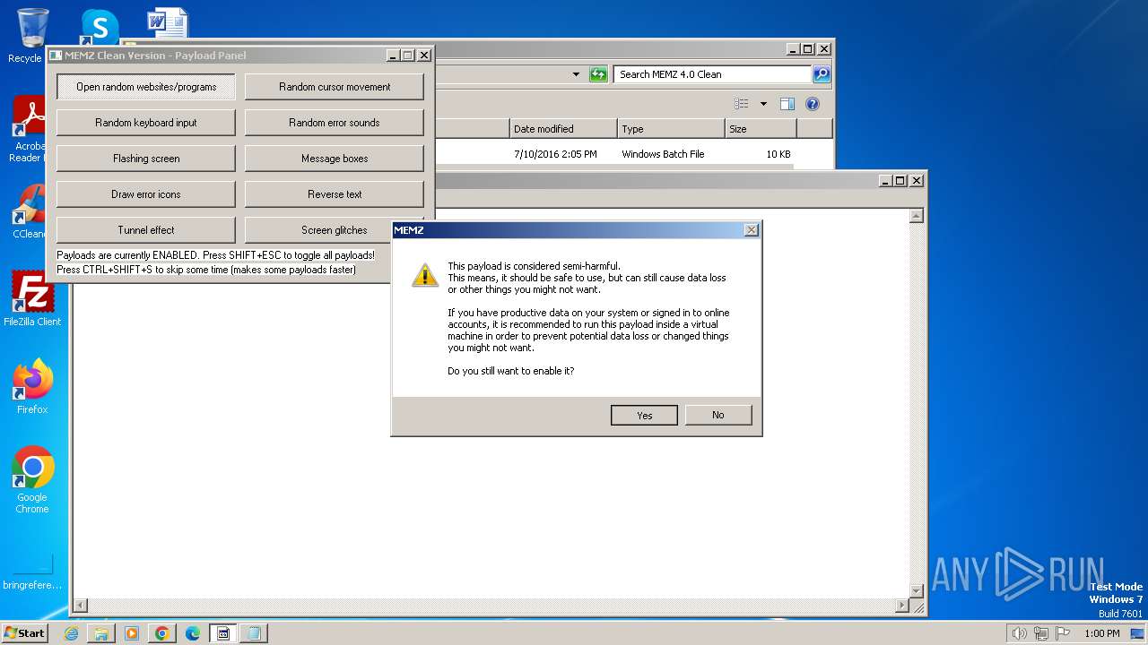This screenshot has width=1148, height=645.
Task: Click Notepad horizontal scroll left arrow
Action: tap(80, 606)
